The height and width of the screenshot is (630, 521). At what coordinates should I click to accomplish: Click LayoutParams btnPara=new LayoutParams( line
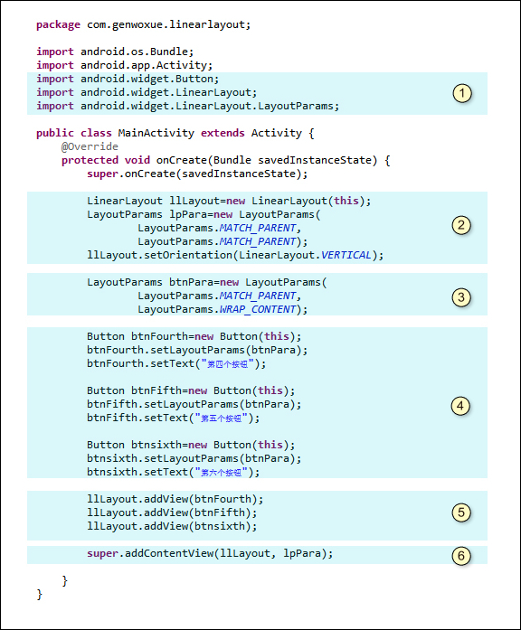pyautogui.click(x=206, y=282)
